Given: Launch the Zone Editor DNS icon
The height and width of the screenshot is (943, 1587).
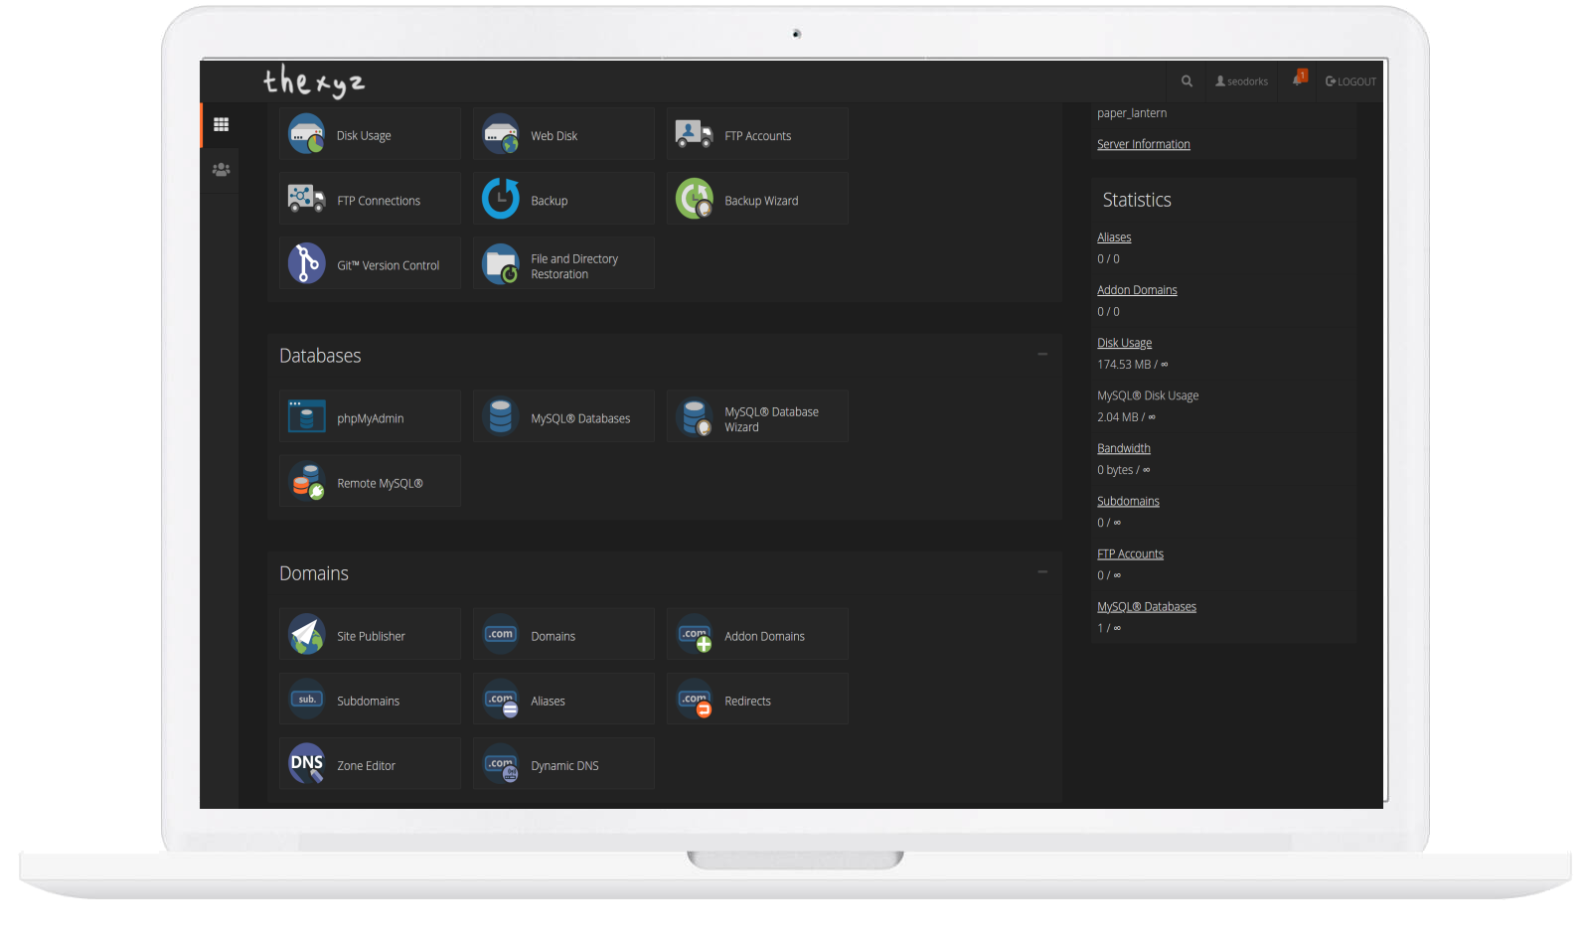Looking at the screenshot, I should click(307, 764).
